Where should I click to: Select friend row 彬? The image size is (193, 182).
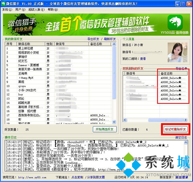click(58, 119)
